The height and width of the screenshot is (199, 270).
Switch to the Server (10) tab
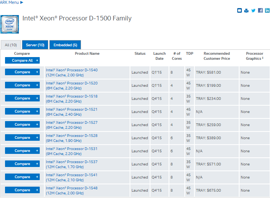(x=35, y=45)
